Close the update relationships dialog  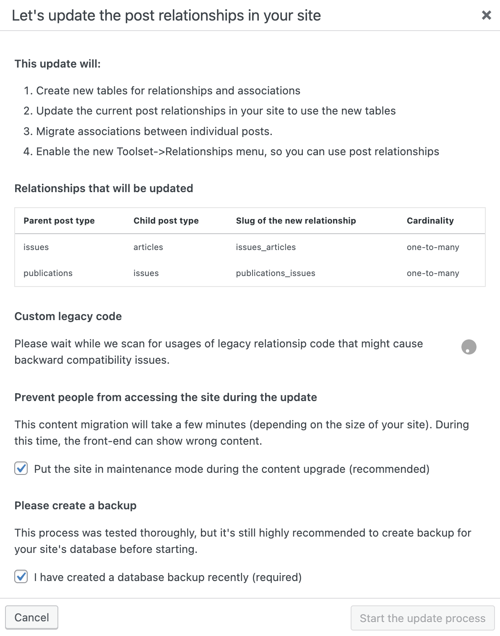click(x=486, y=16)
